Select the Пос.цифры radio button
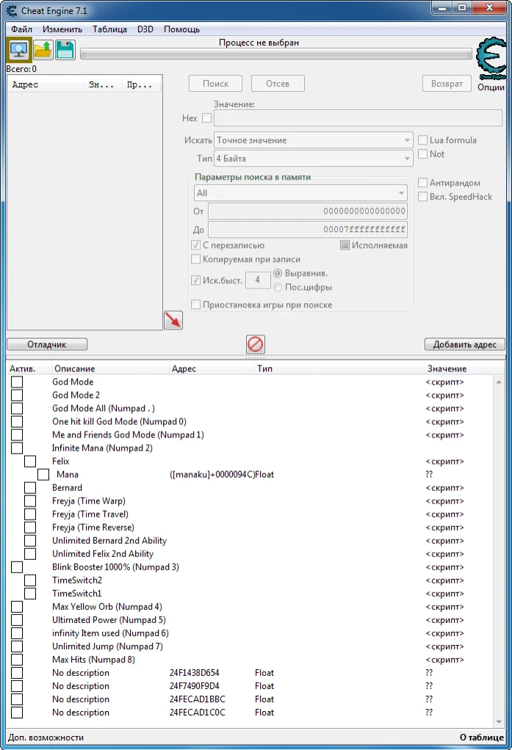Viewport: 512px width, 750px height. coord(278,287)
